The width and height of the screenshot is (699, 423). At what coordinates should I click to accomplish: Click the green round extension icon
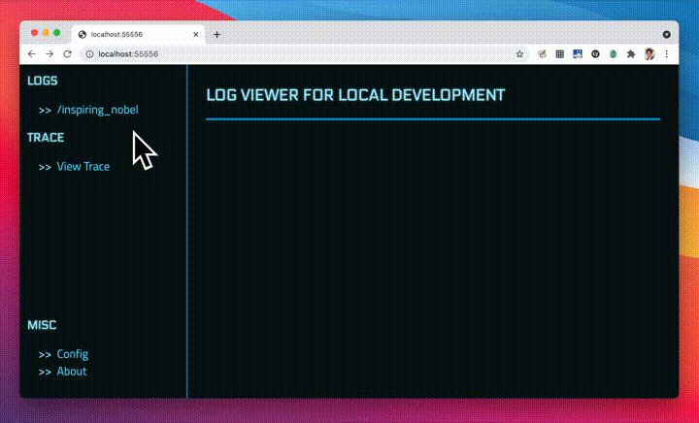[x=613, y=54]
